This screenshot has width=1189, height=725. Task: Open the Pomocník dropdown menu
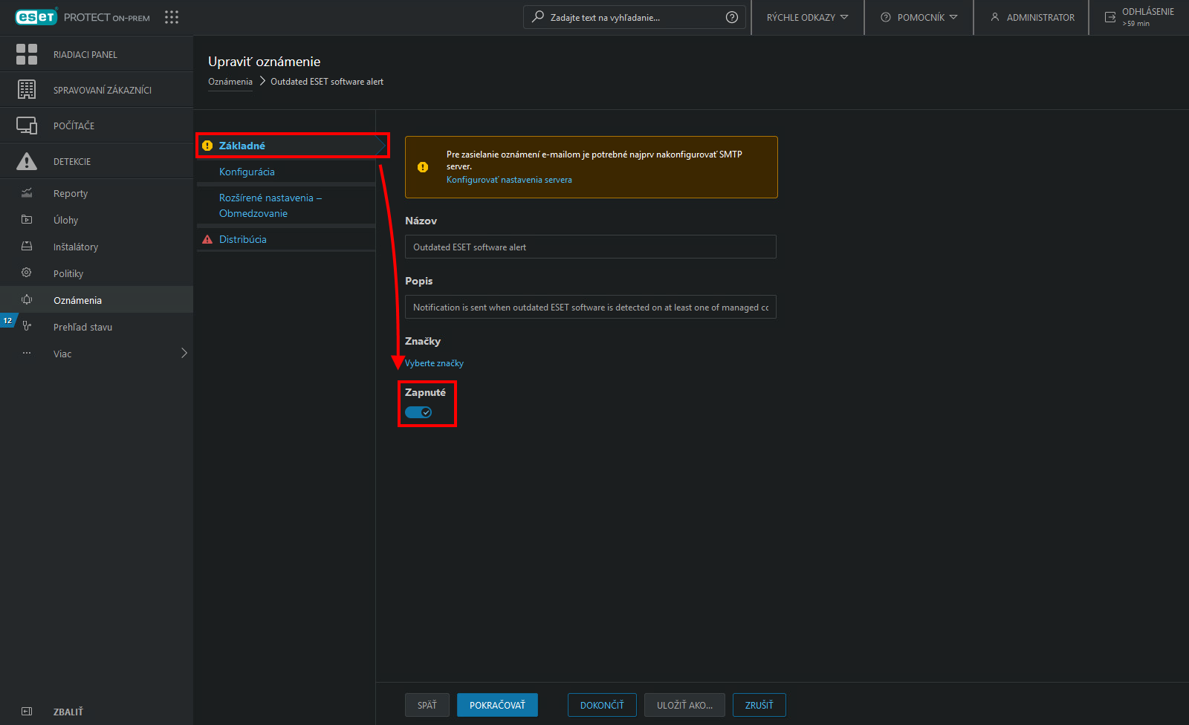pyautogui.click(x=919, y=17)
